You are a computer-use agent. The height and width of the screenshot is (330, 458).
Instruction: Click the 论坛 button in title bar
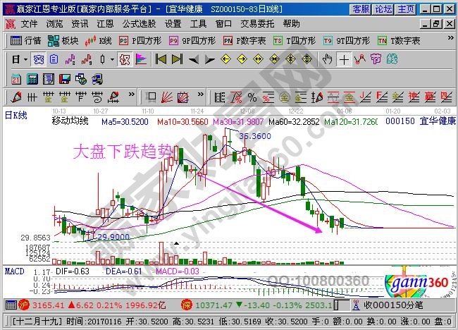(383, 9)
